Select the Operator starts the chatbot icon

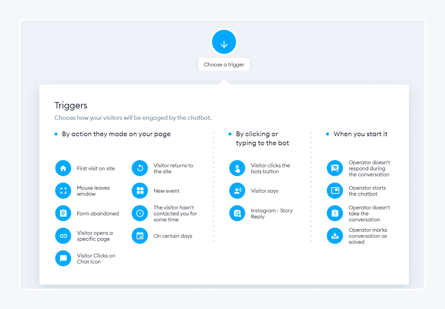click(x=335, y=191)
